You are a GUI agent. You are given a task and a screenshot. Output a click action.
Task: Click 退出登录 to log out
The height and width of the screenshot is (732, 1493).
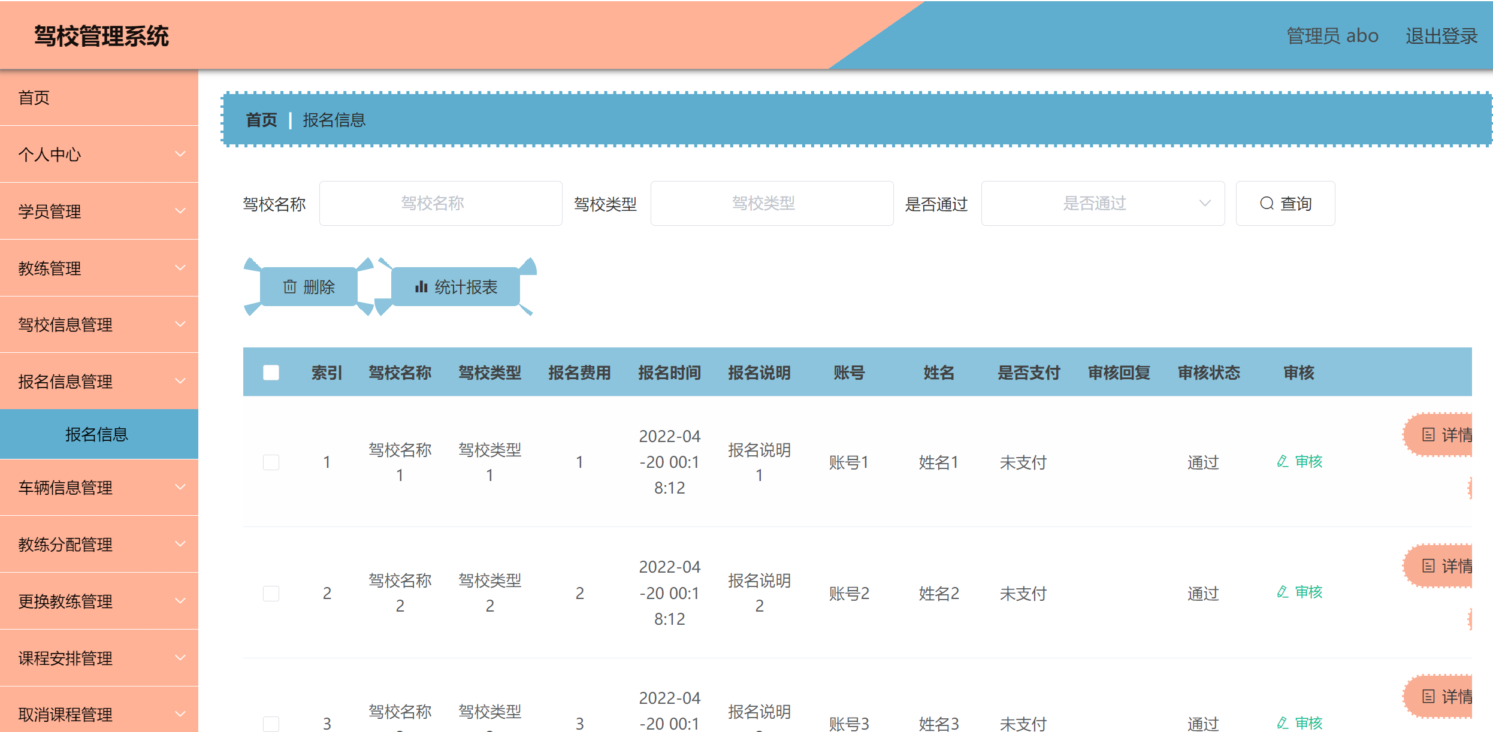[1441, 36]
